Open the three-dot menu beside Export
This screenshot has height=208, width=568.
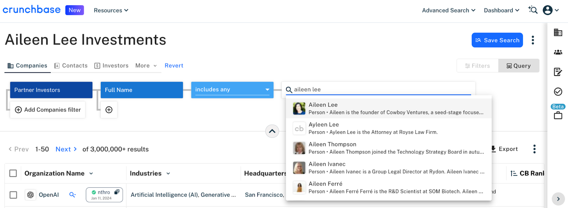534,149
